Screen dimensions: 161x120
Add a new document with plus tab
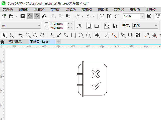tap(58, 42)
